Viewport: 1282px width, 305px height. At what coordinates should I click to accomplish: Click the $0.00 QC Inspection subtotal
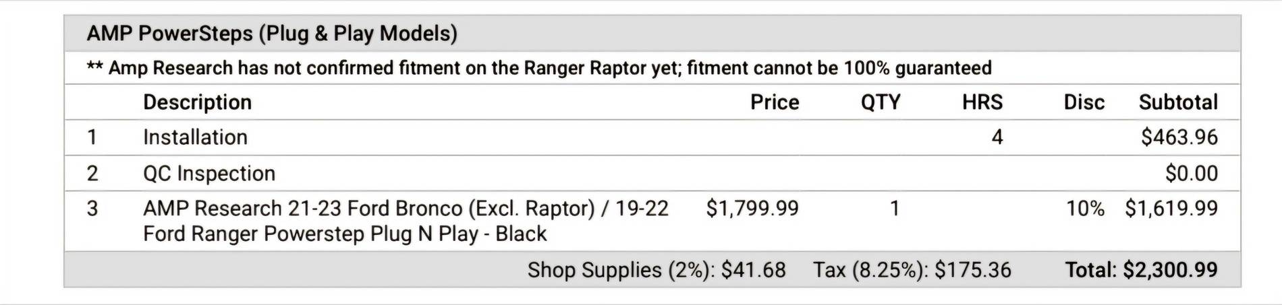[1192, 174]
